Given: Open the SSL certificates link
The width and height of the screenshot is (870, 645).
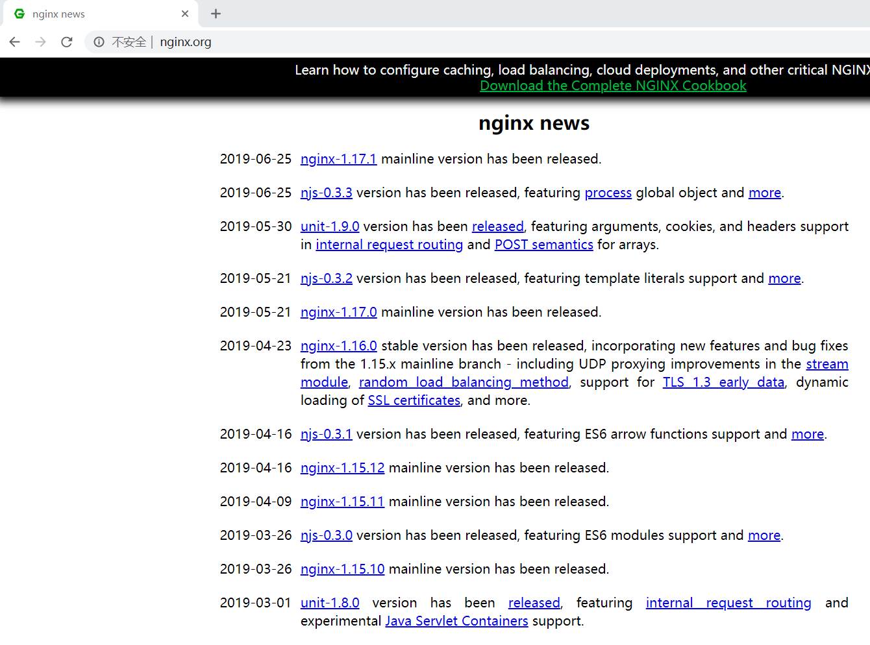Looking at the screenshot, I should coord(414,400).
